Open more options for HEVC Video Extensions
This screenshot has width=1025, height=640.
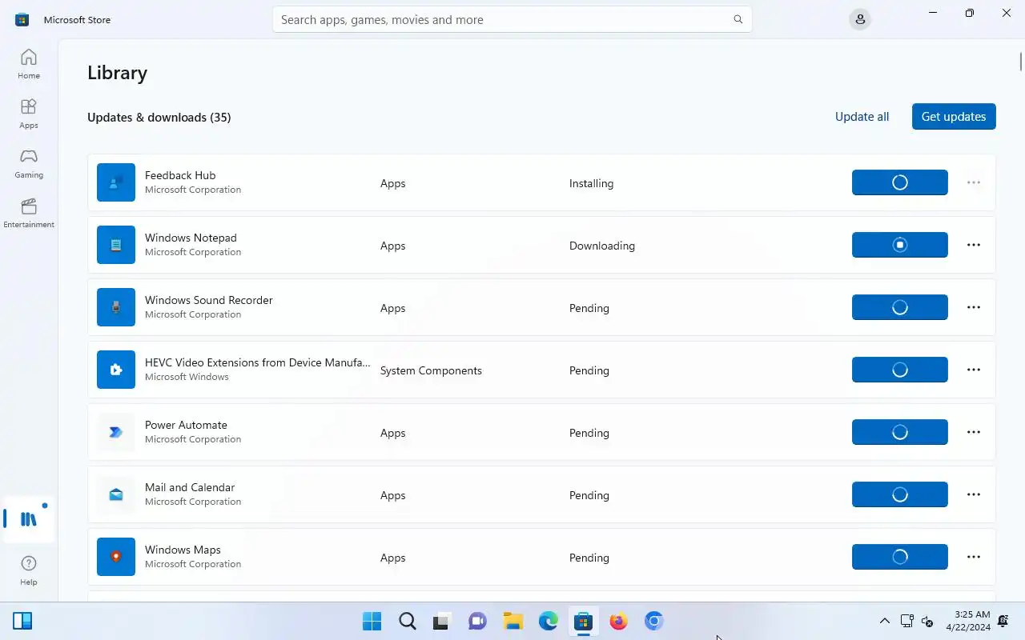pyautogui.click(x=974, y=370)
